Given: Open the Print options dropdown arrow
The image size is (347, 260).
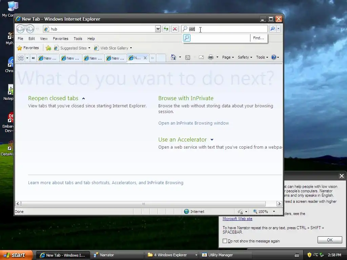Looking at the screenshot, I should [x=217, y=57].
